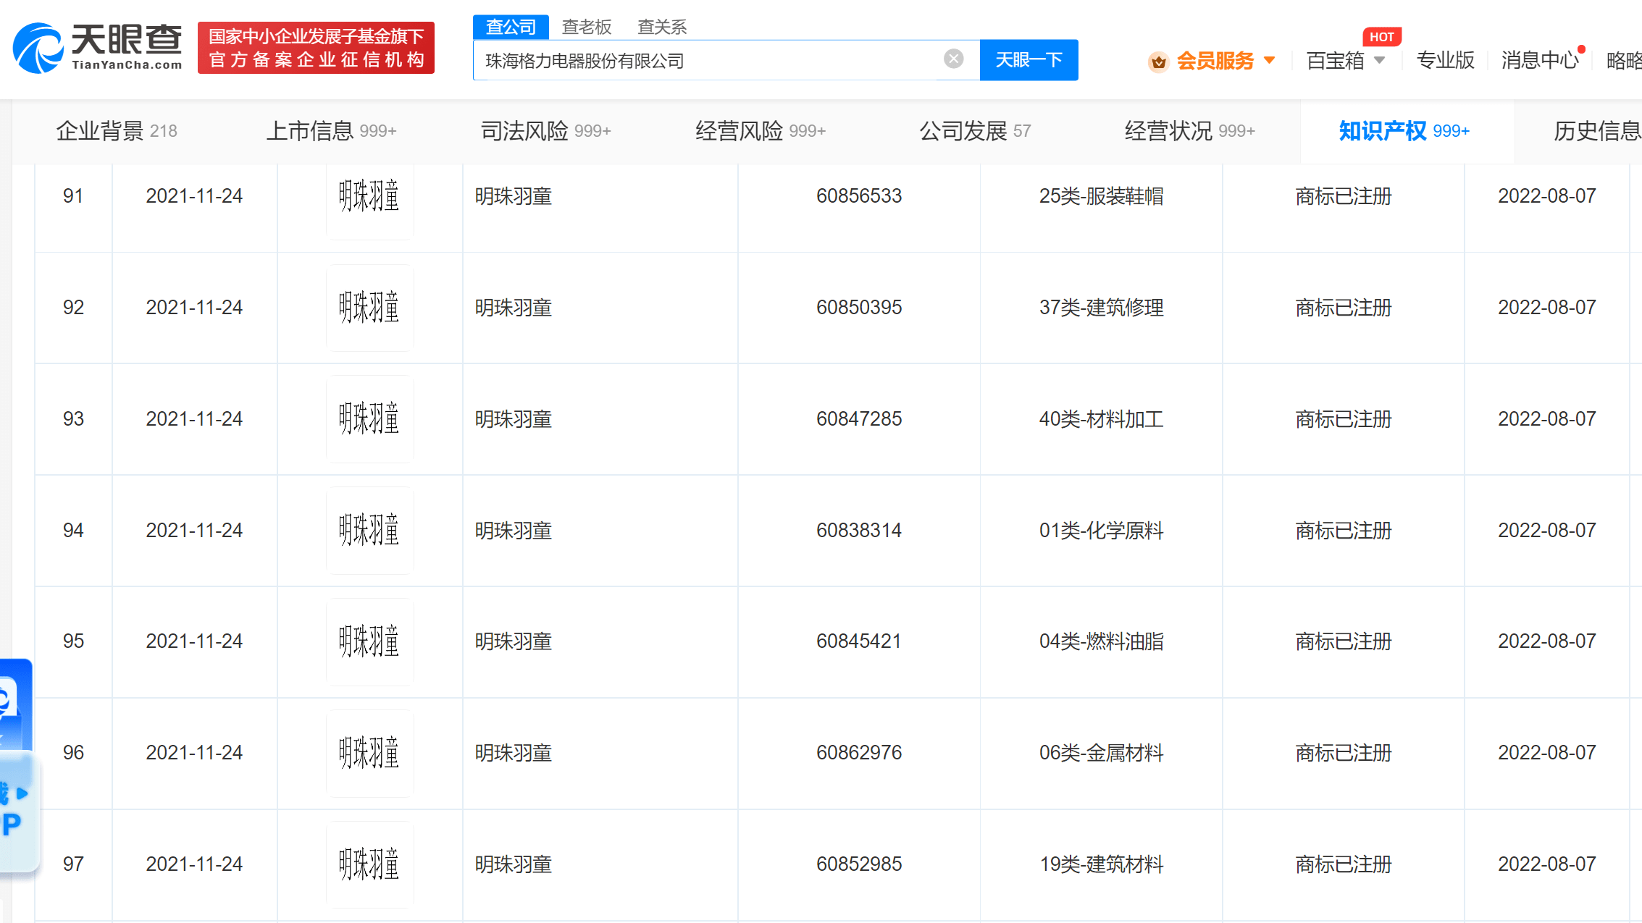Click the red national fund banner badge
This screenshot has height=923, width=1642.
tap(316, 48)
